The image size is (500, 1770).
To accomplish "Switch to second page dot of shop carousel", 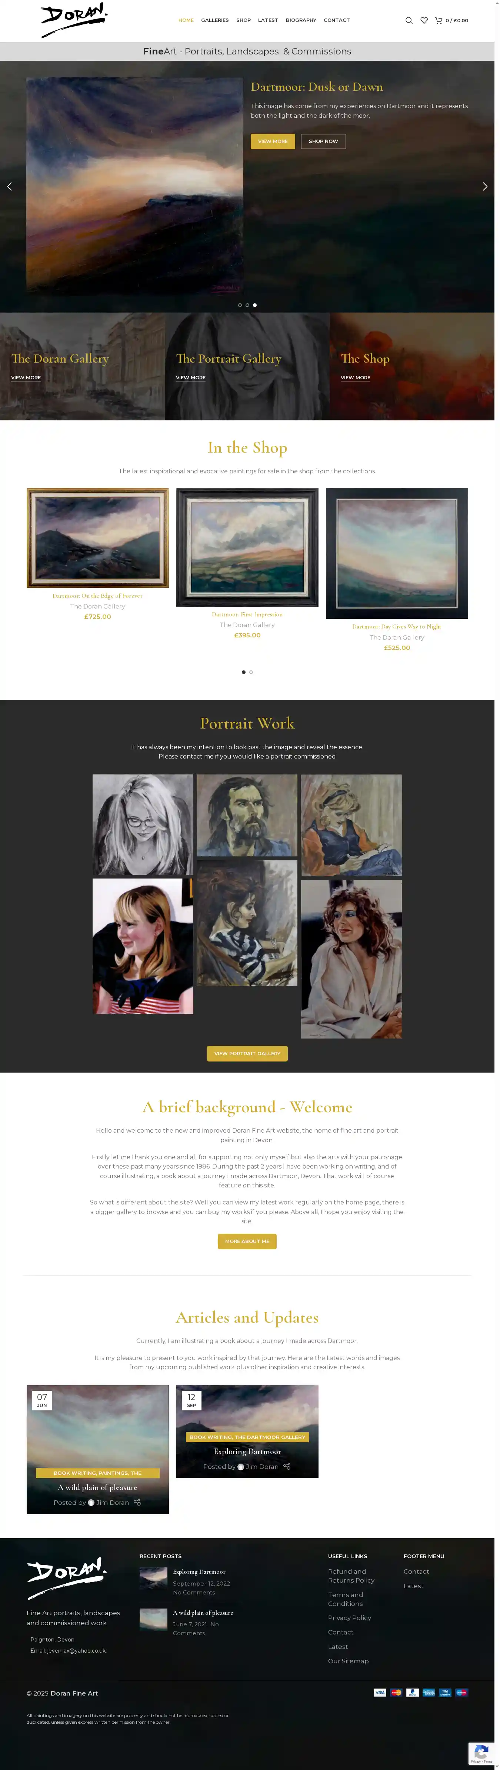I will coord(251,672).
